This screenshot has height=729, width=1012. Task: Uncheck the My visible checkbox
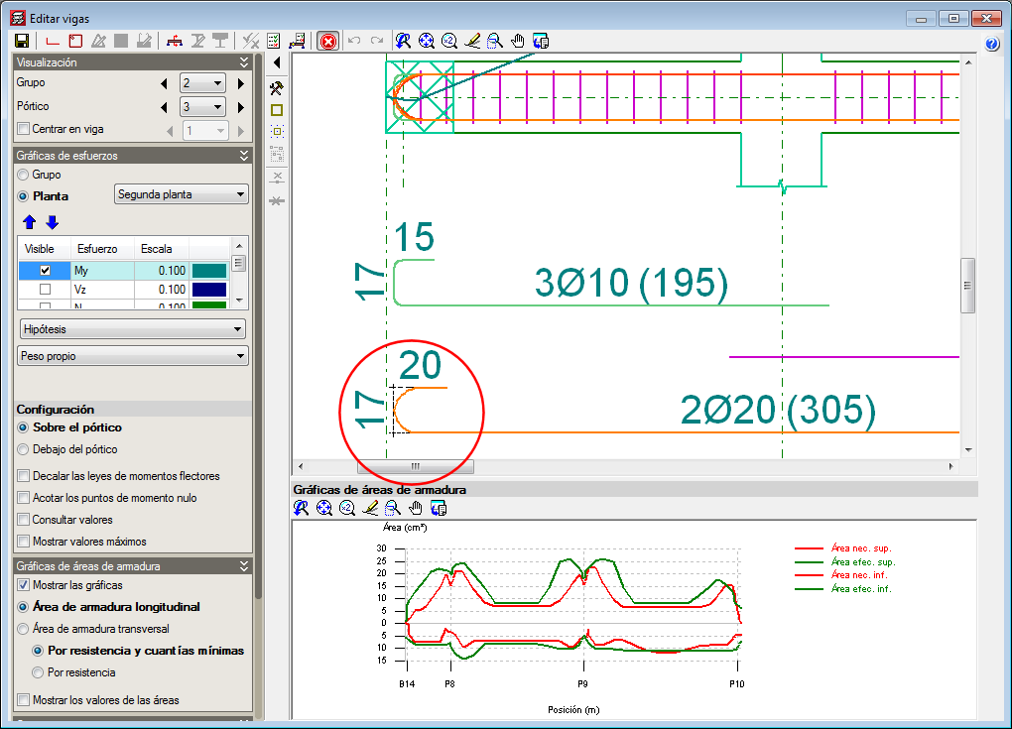[x=45, y=270]
